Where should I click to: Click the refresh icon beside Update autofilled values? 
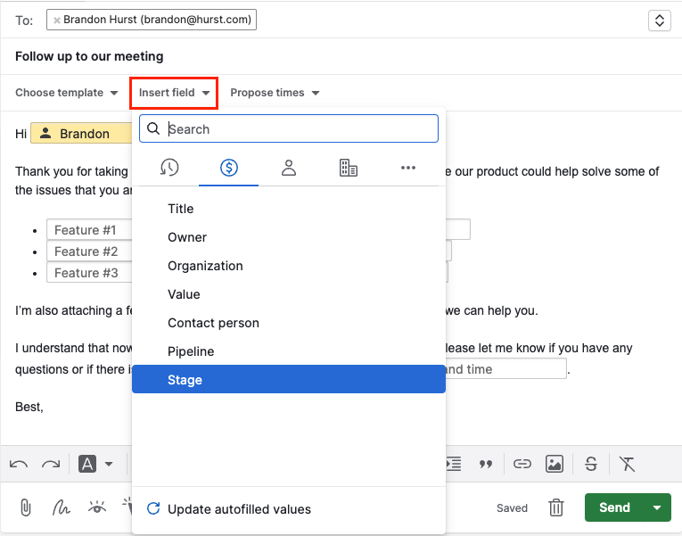click(153, 508)
